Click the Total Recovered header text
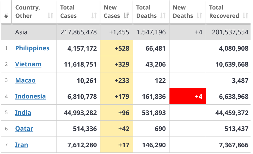This screenshot has width=253, height=154. 224,12
